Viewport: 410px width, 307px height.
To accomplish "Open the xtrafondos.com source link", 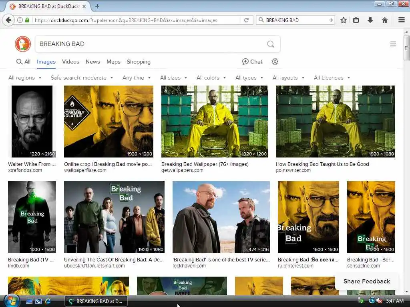I will [25, 170].
